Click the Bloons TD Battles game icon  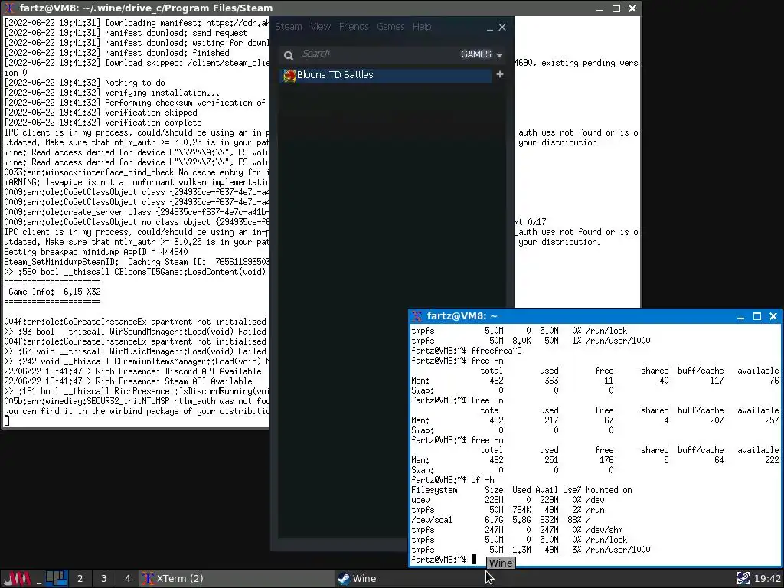point(289,76)
